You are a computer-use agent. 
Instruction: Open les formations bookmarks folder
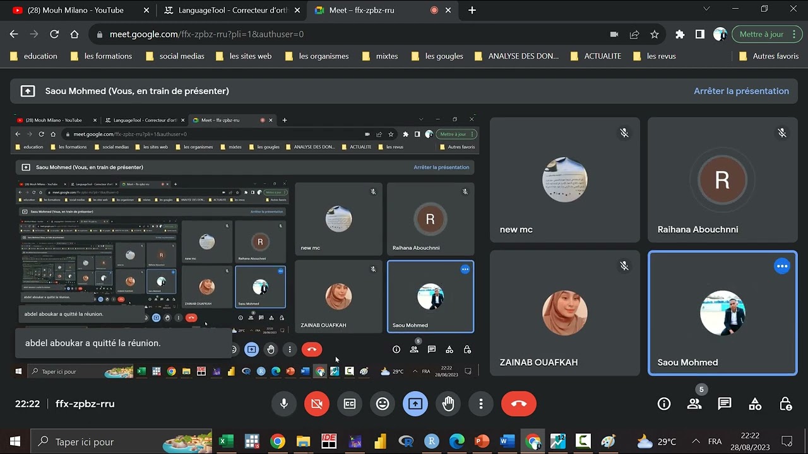101,56
